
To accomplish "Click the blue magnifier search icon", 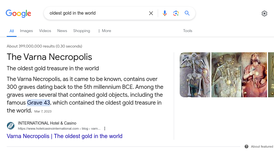I will (187, 13).
